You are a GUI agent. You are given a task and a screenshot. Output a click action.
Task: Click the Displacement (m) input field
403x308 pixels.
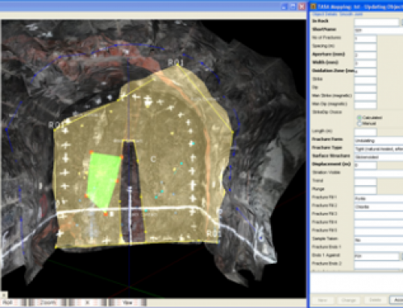[x=365, y=165]
